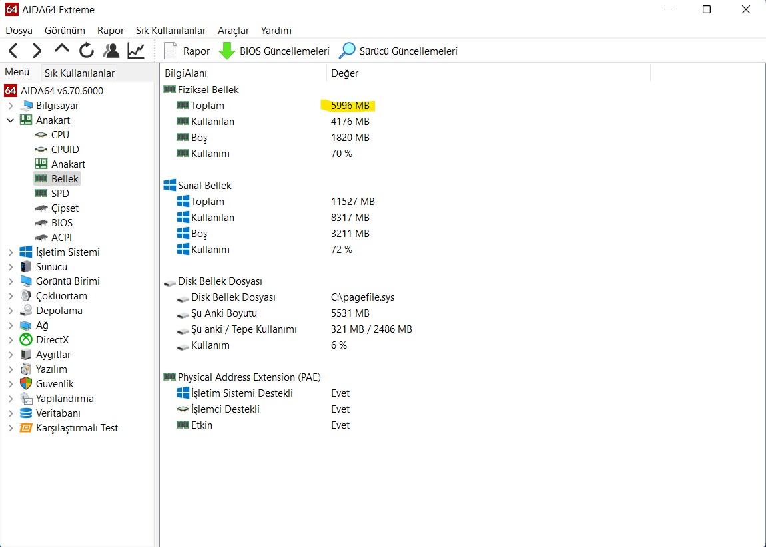The width and height of the screenshot is (766, 547).
Task: Select the Anakart child item in the tree
Action: coord(69,164)
